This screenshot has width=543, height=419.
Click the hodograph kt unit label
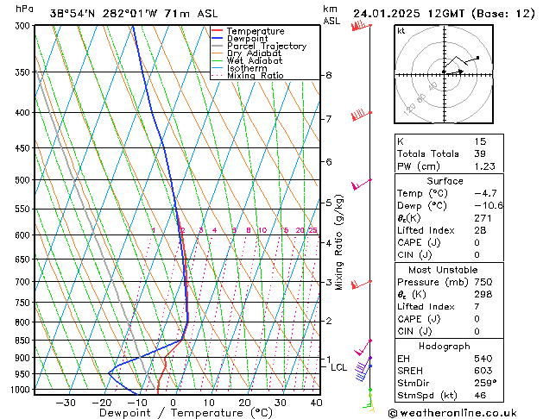[401, 31]
